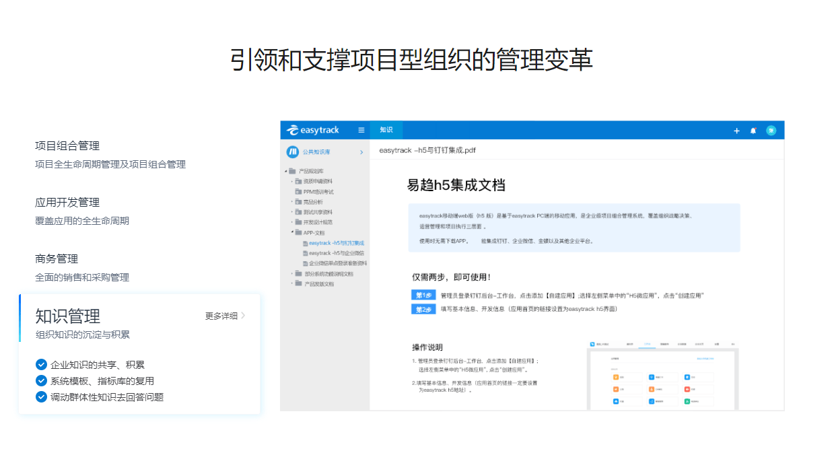Click the embedded DingTalk console screenshot thumbnail
This screenshot has height=455, width=836.
662,376
